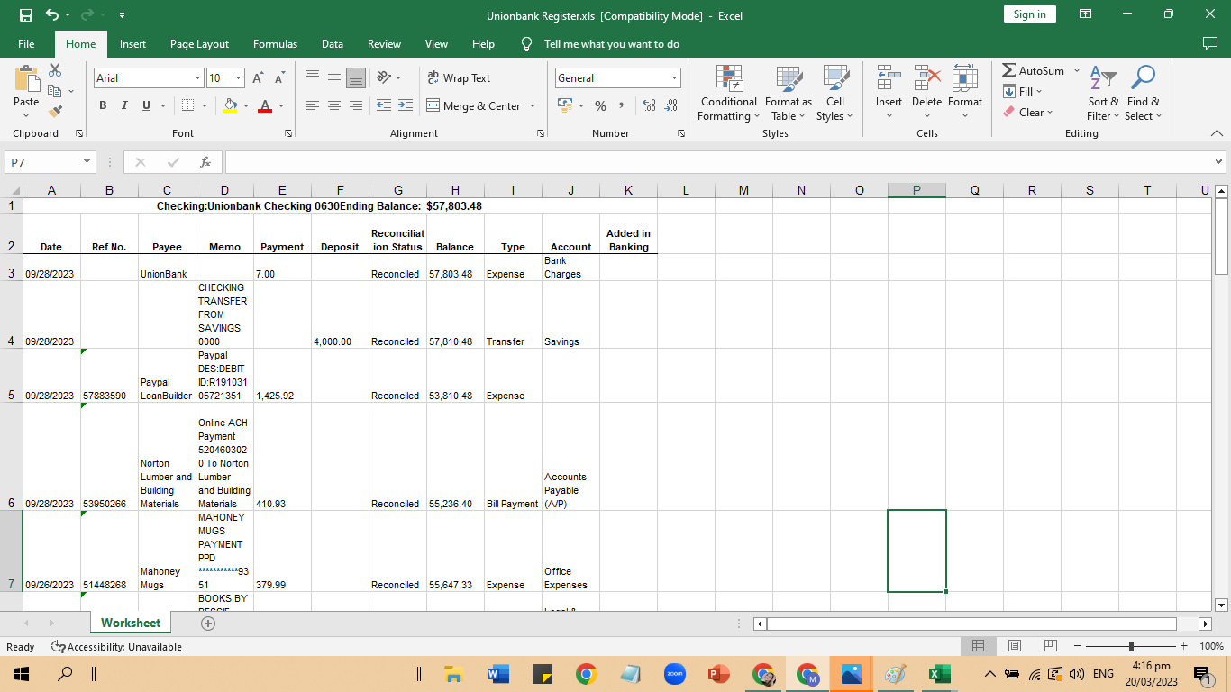Click the zoom slider handle
1231x692 pixels.
tap(1131, 646)
